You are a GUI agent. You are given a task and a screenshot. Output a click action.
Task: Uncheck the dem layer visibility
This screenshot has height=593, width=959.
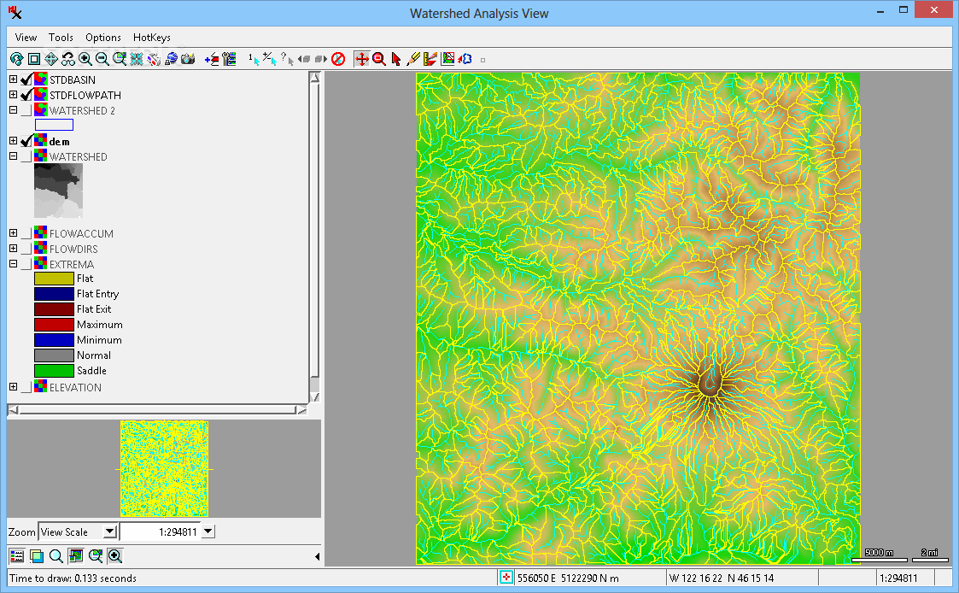pos(26,141)
